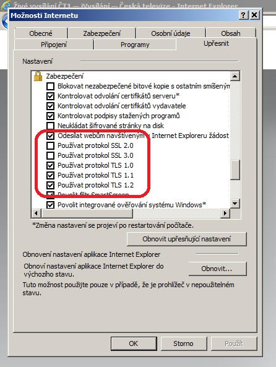This screenshot has height=367, width=276.
Task: Enable Používat protokol SSL 2.0
Action: (x=50, y=145)
